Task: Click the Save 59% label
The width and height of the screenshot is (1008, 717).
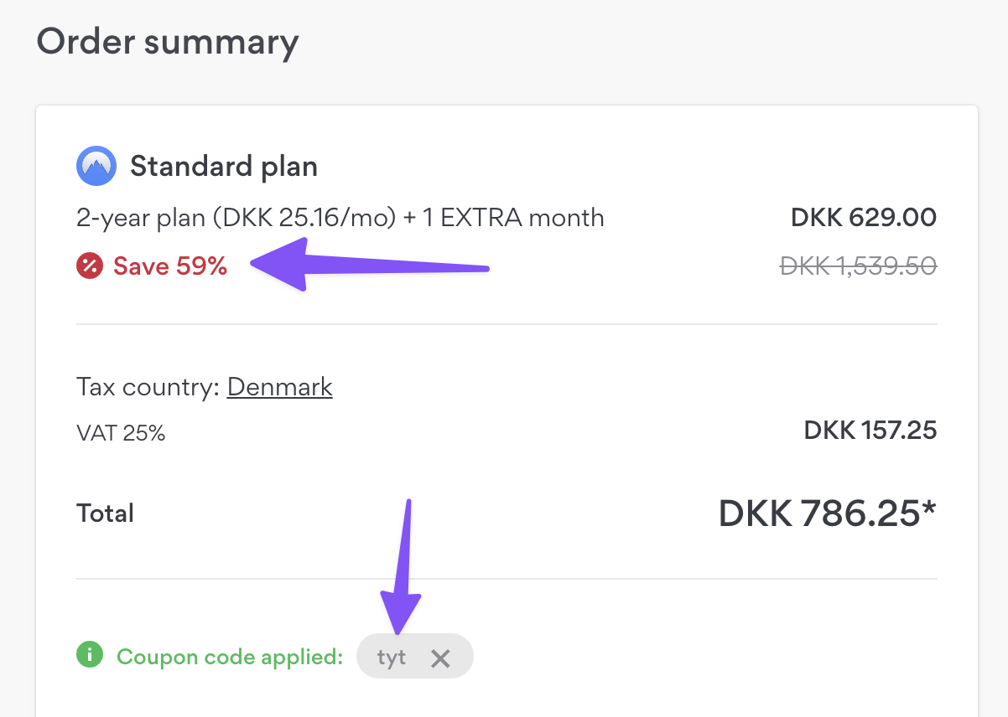Action: coord(170,266)
